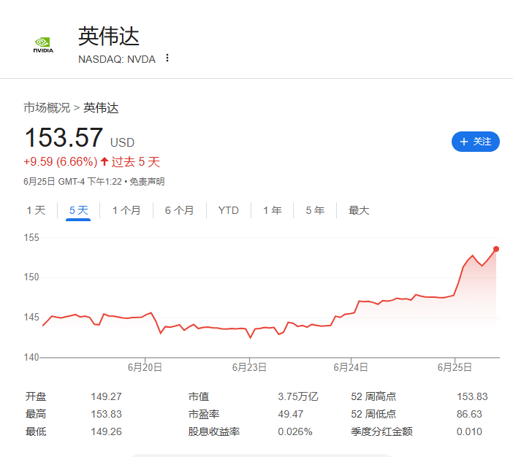Click the 季度分红金额 value 0.010
This screenshot has height=457, width=513.
(469, 431)
